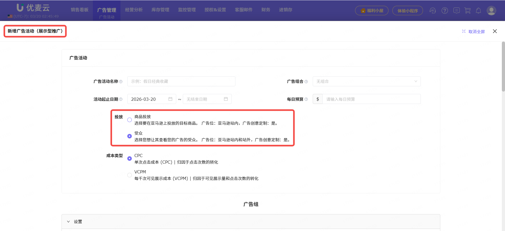Click the 广告活动 submenu label
505x231 pixels.
pos(107,17)
